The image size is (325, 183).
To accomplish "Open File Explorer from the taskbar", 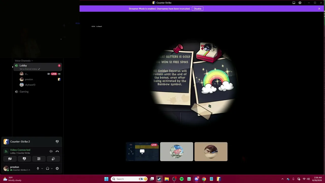I will tap(167, 179).
